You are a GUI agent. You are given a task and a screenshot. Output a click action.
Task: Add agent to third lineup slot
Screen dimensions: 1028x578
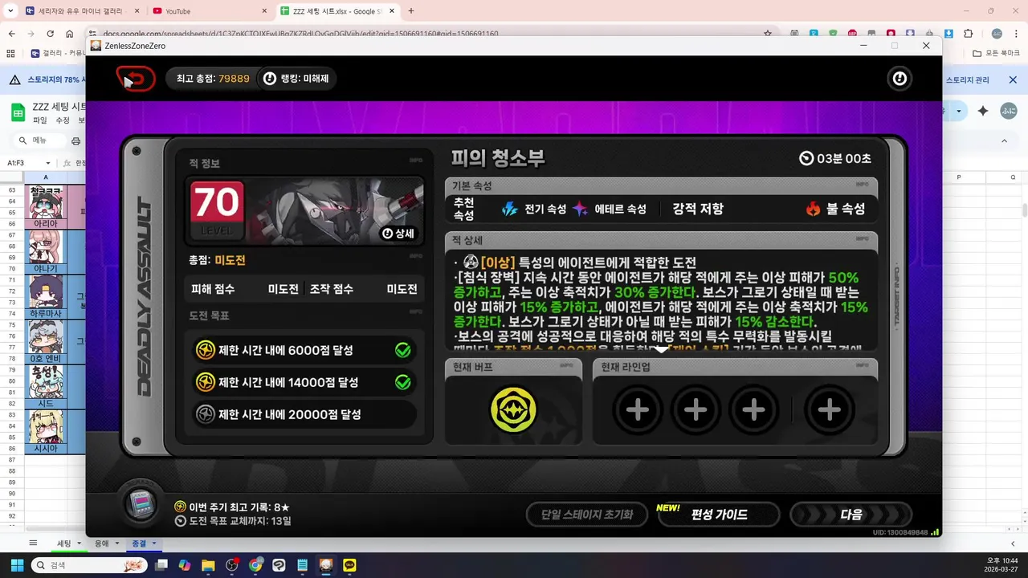(x=753, y=410)
